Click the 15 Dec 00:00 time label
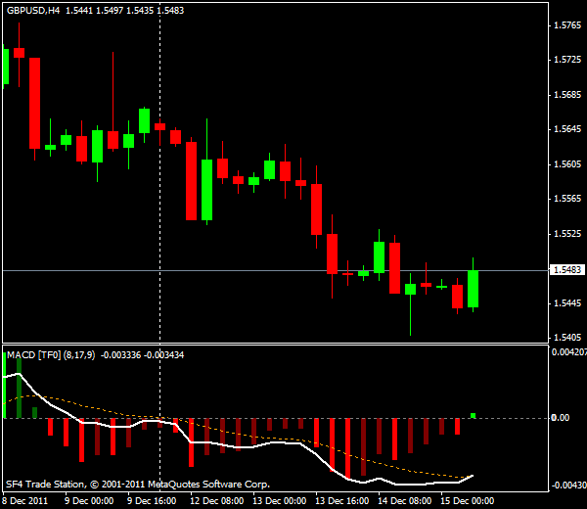The width and height of the screenshot is (587, 509). [x=467, y=501]
